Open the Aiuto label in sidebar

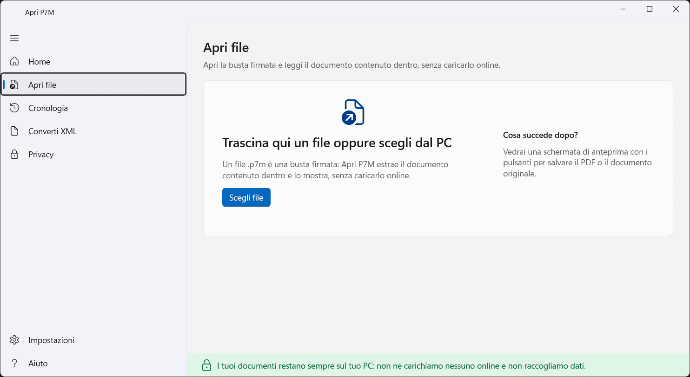[38, 364]
